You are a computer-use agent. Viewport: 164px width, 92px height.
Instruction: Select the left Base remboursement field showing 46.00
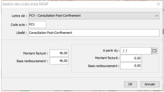click(59, 61)
